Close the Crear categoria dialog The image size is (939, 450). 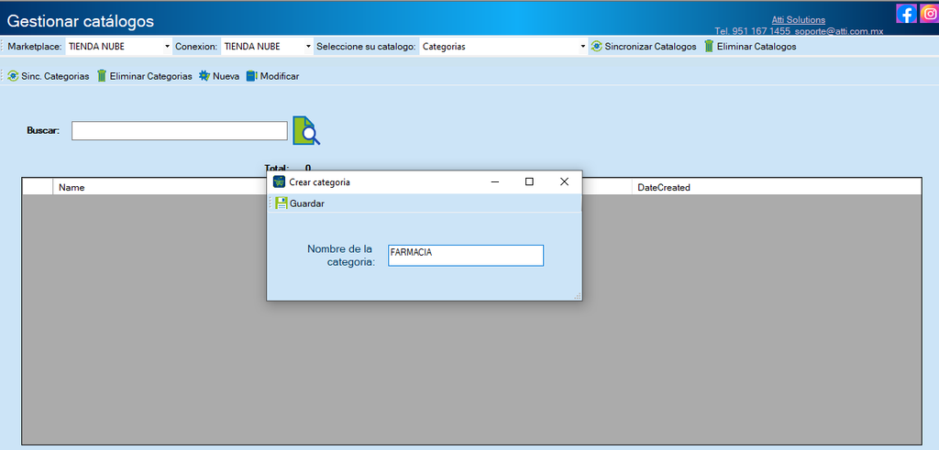click(x=564, y=181)
